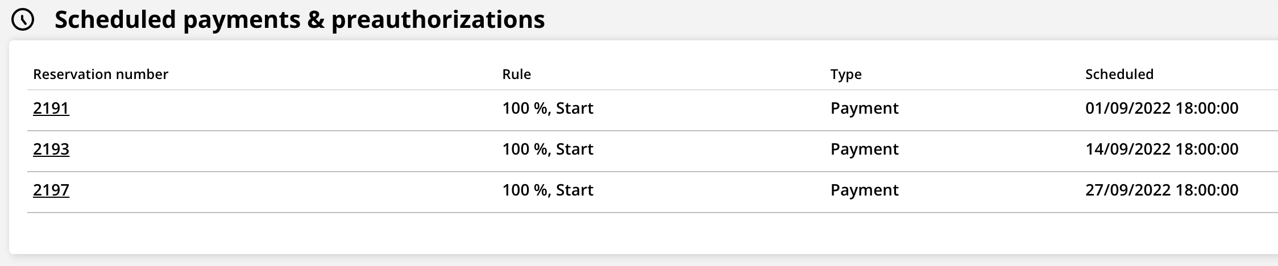
Task: Click the Payment type of reservation 2197
Action: tap(864, 190)
